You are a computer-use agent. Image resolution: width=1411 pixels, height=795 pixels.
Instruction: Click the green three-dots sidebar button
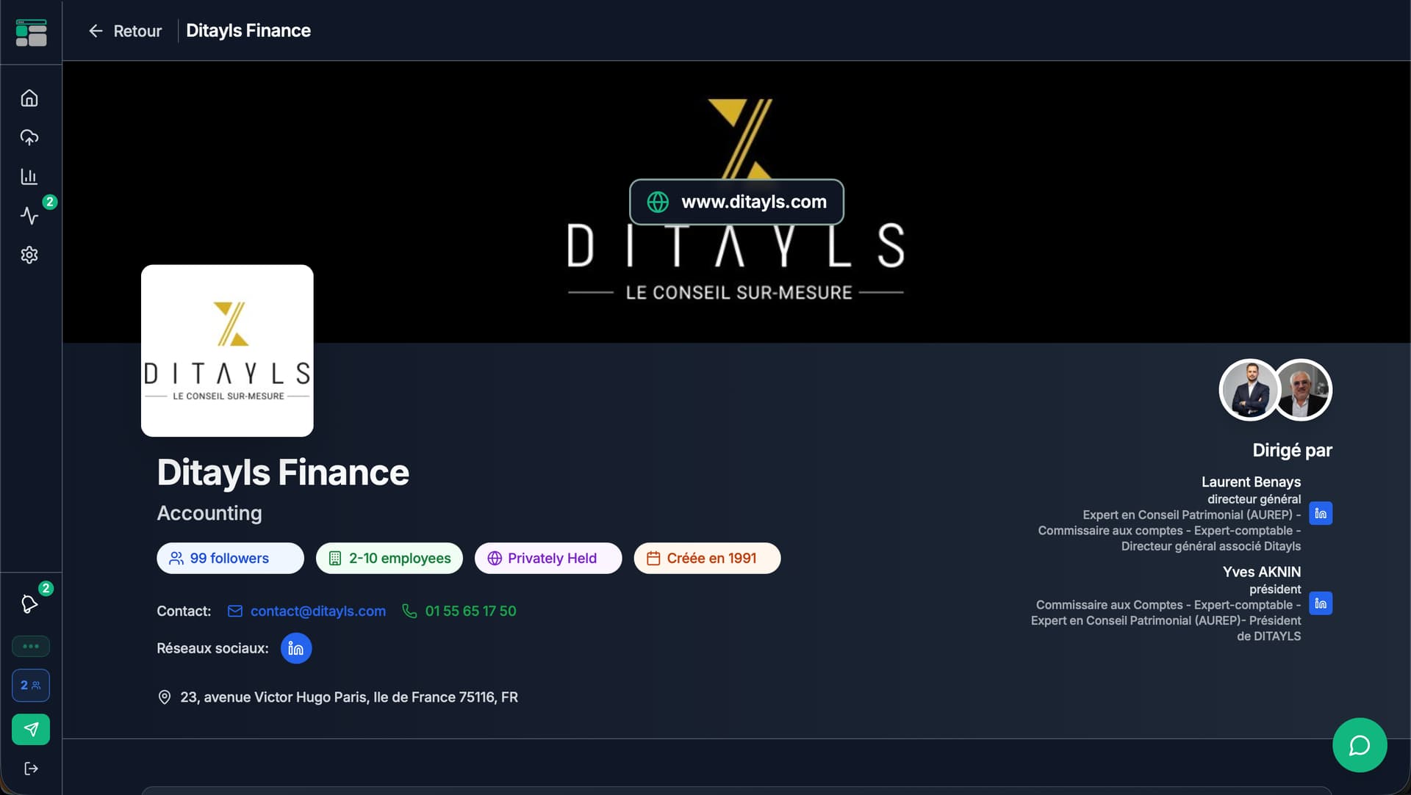coord(31,646)
